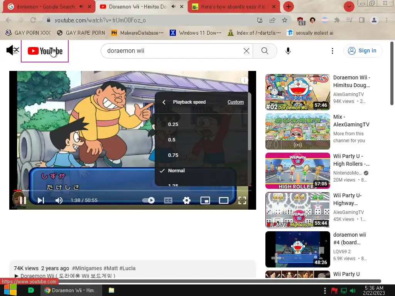Close the Doraemon Wii tab
Viewport: 395px width, 296px height.
[x=182, y=7]
